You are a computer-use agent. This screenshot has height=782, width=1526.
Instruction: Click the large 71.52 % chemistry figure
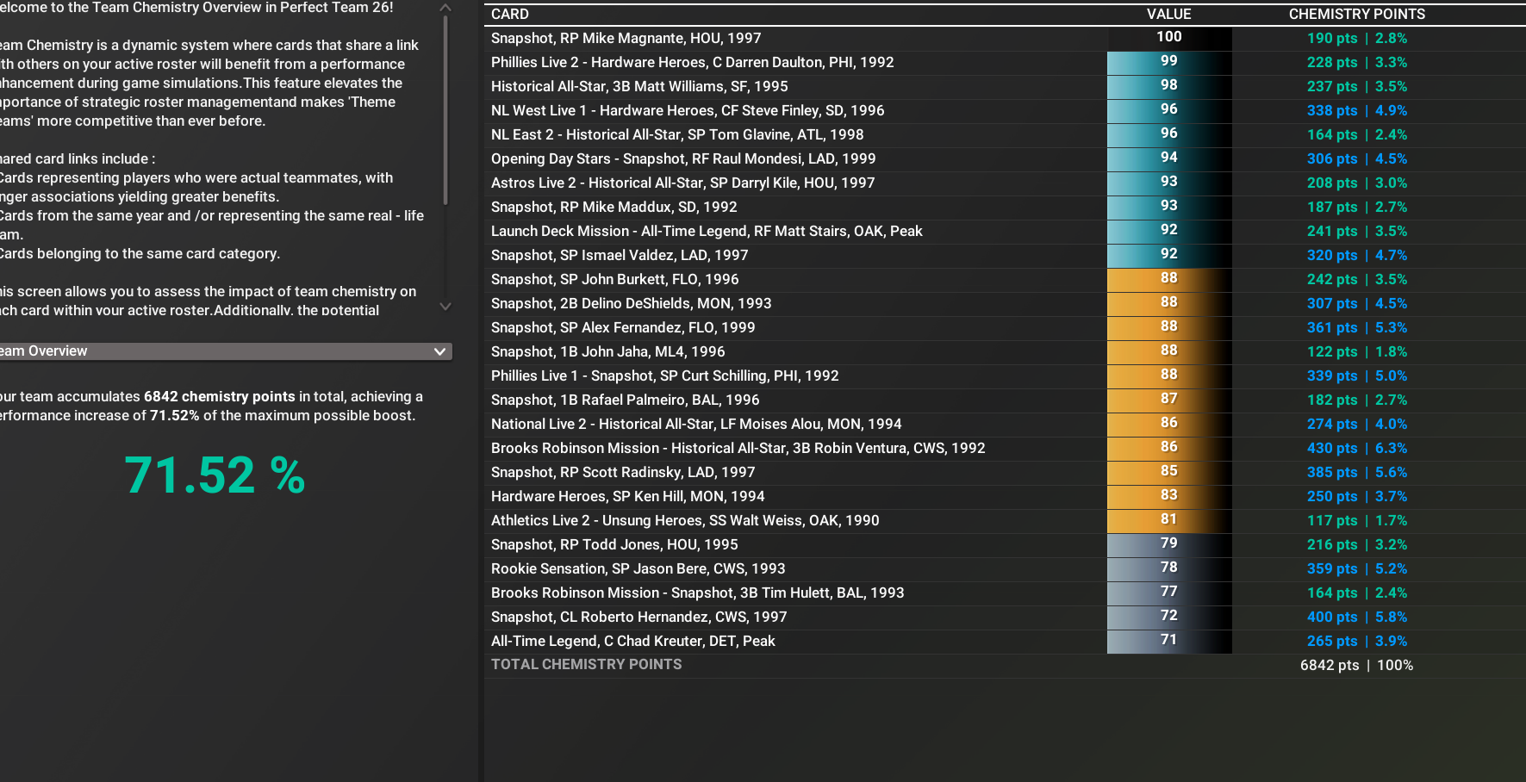215,475
